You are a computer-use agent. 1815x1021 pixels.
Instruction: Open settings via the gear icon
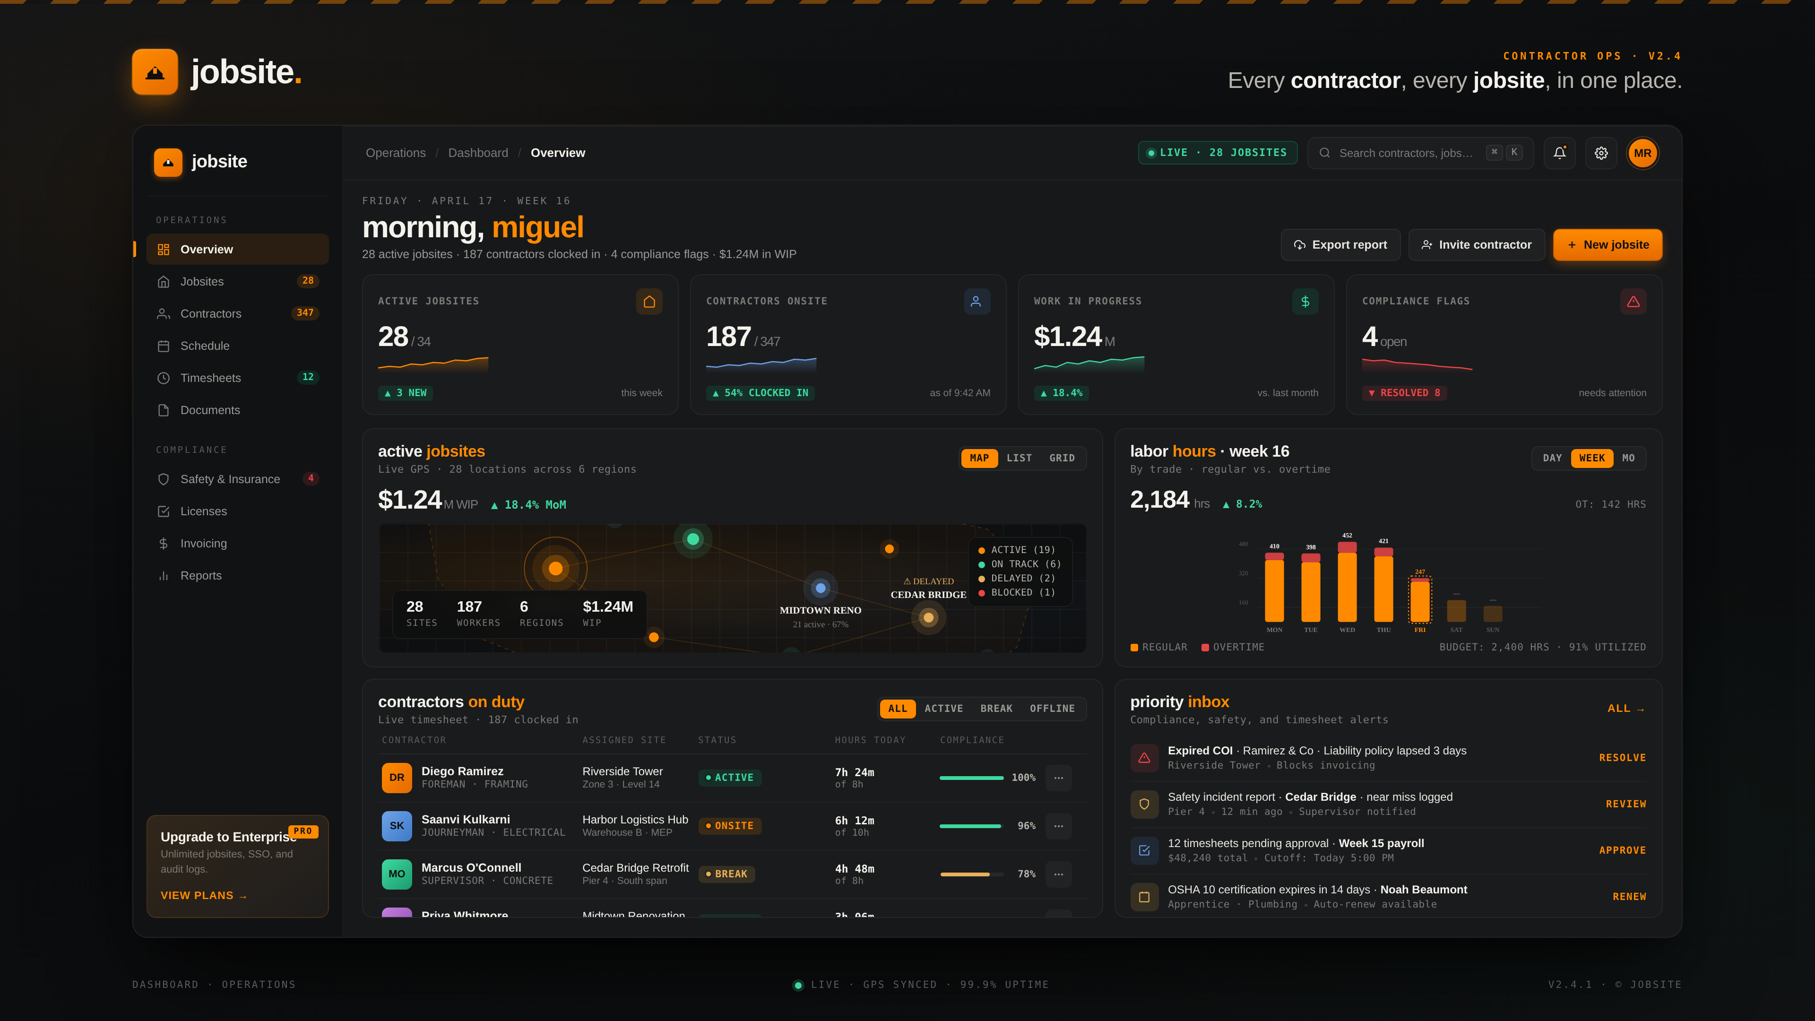[x=1601, y=153]
